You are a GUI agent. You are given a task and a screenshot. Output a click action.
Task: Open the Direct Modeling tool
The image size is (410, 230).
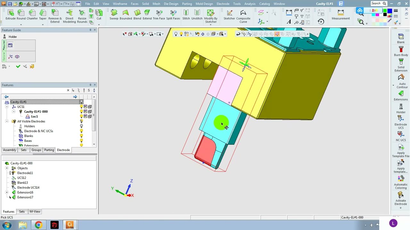click(x=69, y=16)
